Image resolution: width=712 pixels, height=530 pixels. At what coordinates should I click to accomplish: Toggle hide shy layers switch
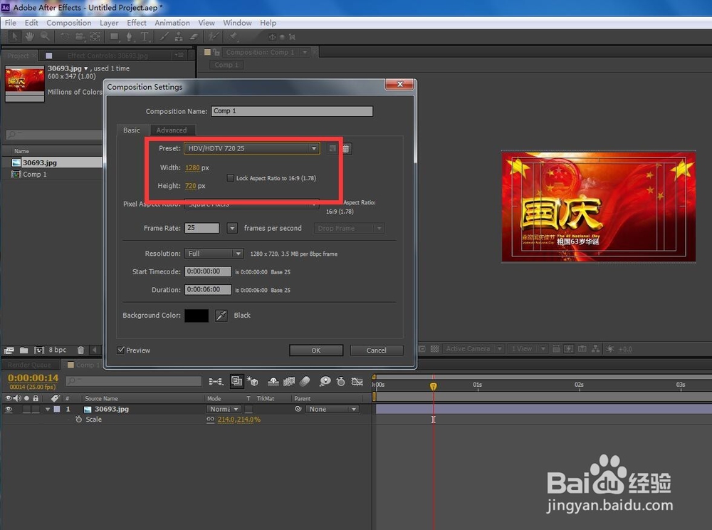[x=273, y=382]
